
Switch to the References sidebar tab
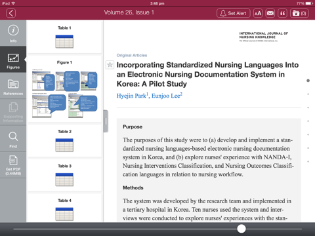[13, 86]
